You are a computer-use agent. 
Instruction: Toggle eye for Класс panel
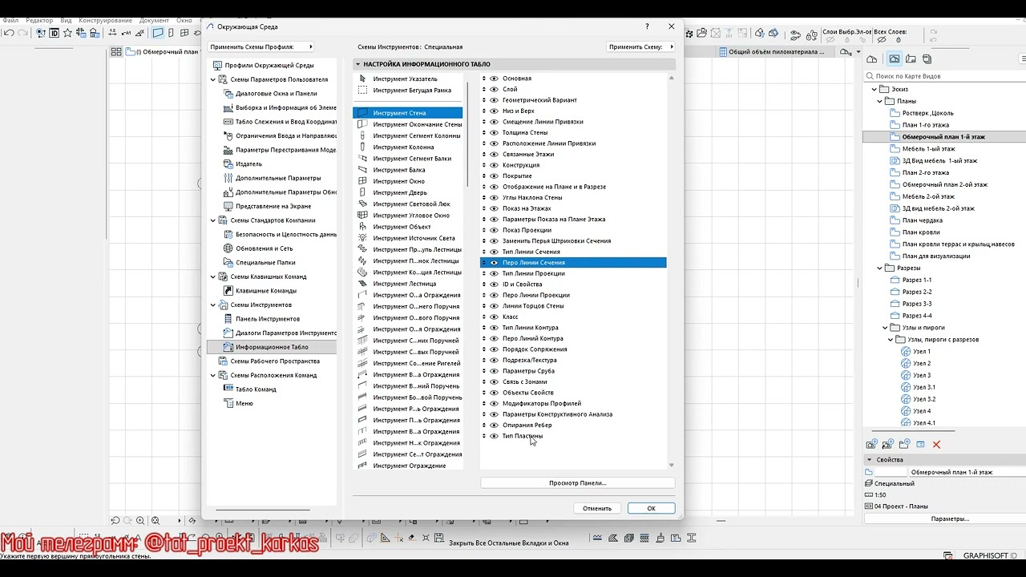494,317
